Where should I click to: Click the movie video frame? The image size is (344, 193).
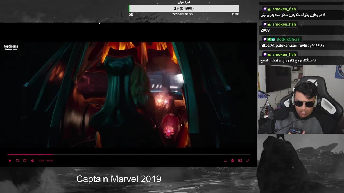[x=128, y=94]
